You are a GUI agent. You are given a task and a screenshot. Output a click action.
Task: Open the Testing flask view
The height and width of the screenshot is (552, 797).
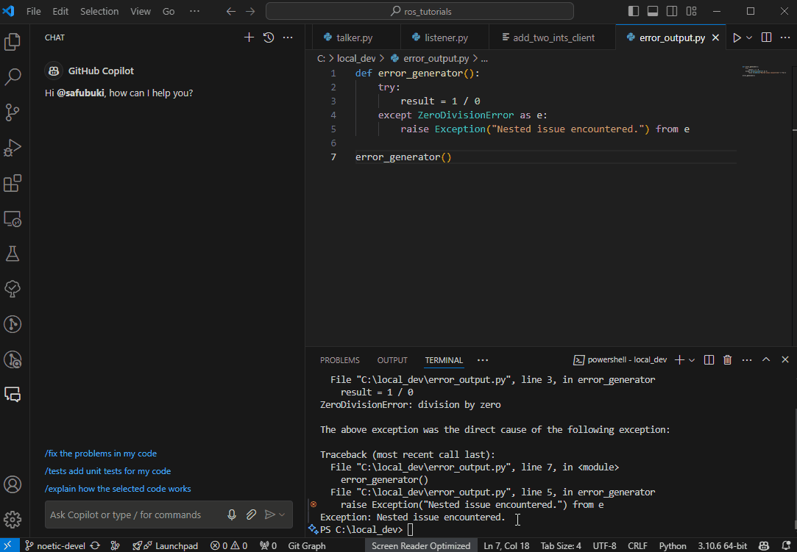(13, 254)
